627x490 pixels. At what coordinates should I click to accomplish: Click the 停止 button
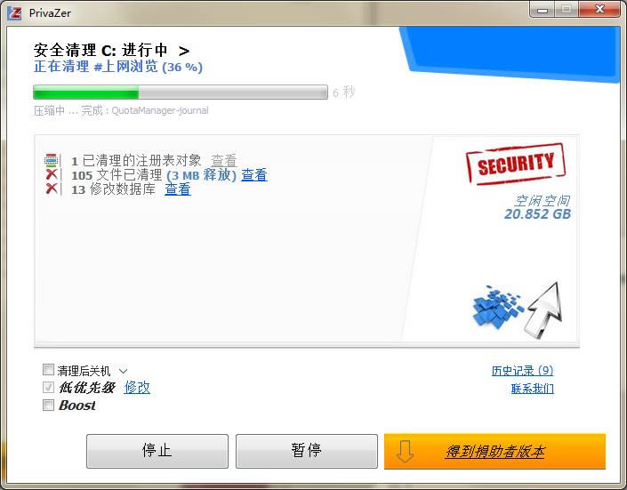157,451
